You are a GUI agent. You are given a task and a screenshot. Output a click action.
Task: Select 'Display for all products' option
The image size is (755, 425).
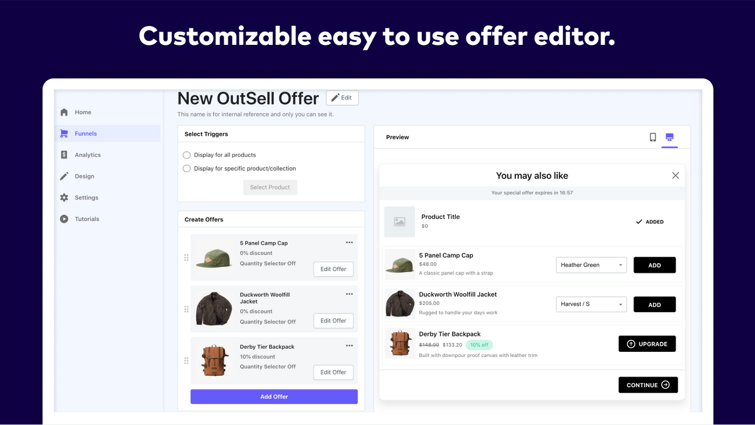186,155
